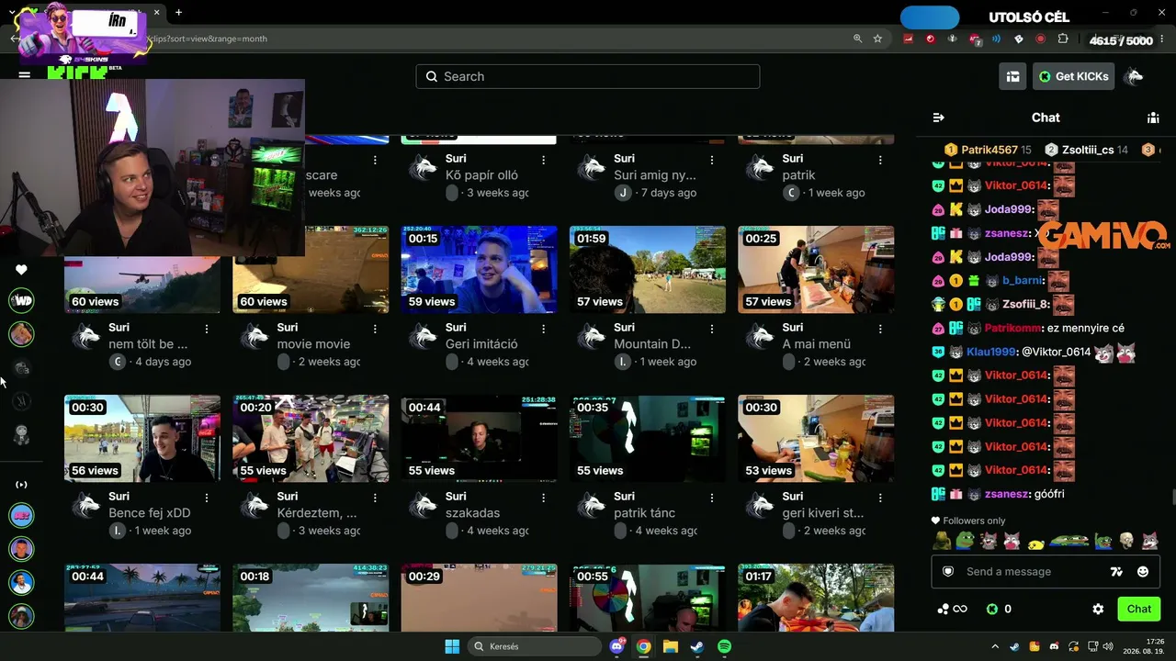The width and height of the screenshot is (1176, 661).
Task: Click the 'patrik tánc' clip title
Action: 644,513
